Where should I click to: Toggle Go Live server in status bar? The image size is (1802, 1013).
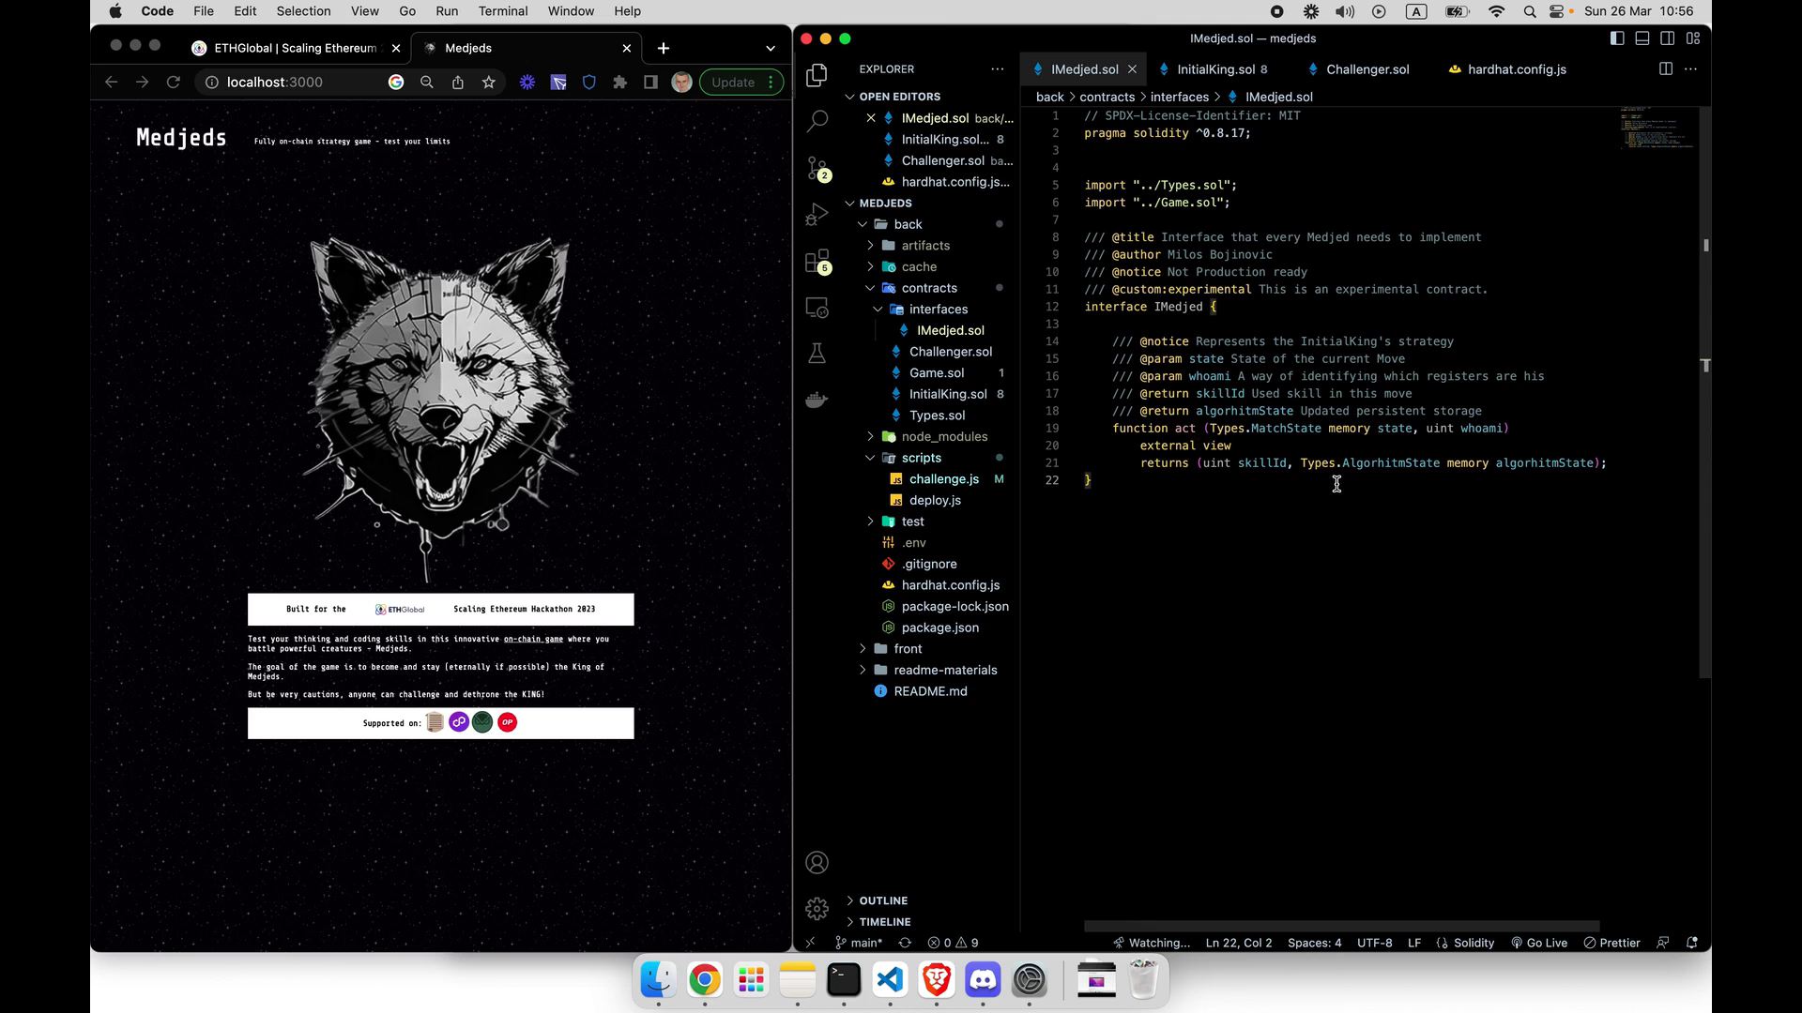pyautogui.click(x=1539, y=943)
